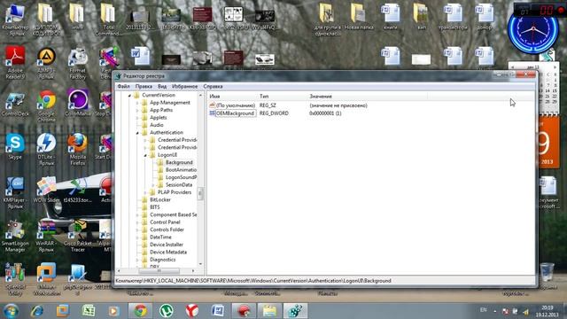Open Google Chrome desktop icon
567x319 pixels.
tap(46, 105)
